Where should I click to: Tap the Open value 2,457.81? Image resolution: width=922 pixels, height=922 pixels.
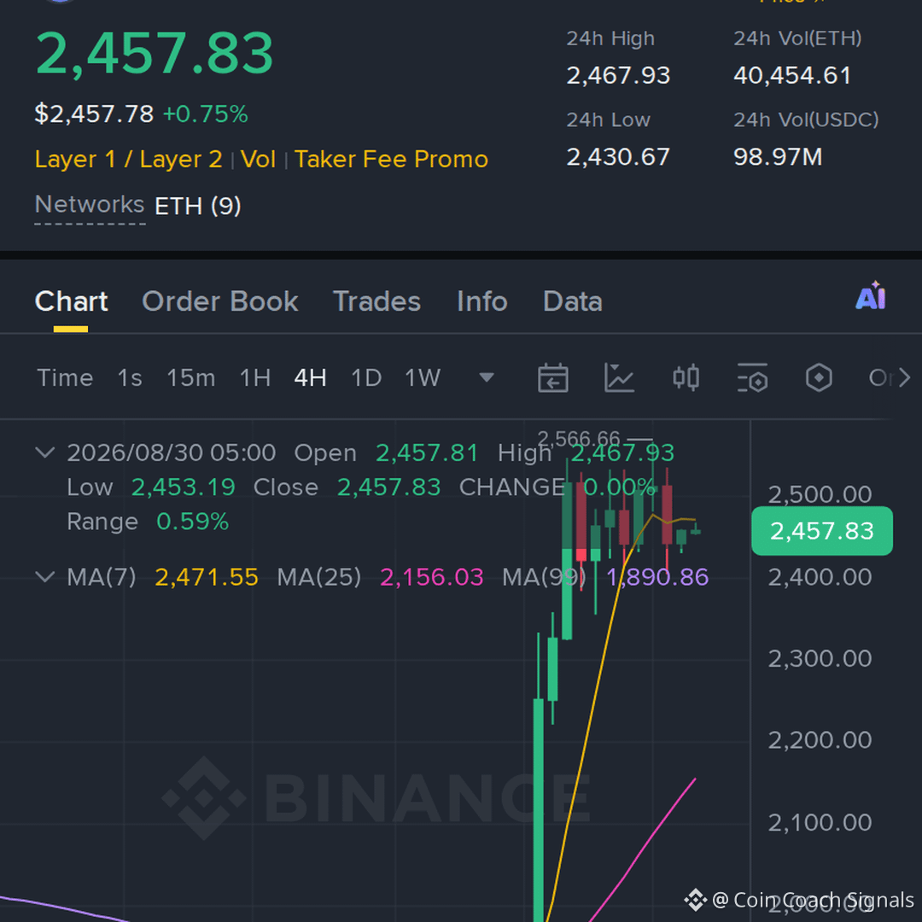pyautogui.click(x=427, y=452)
